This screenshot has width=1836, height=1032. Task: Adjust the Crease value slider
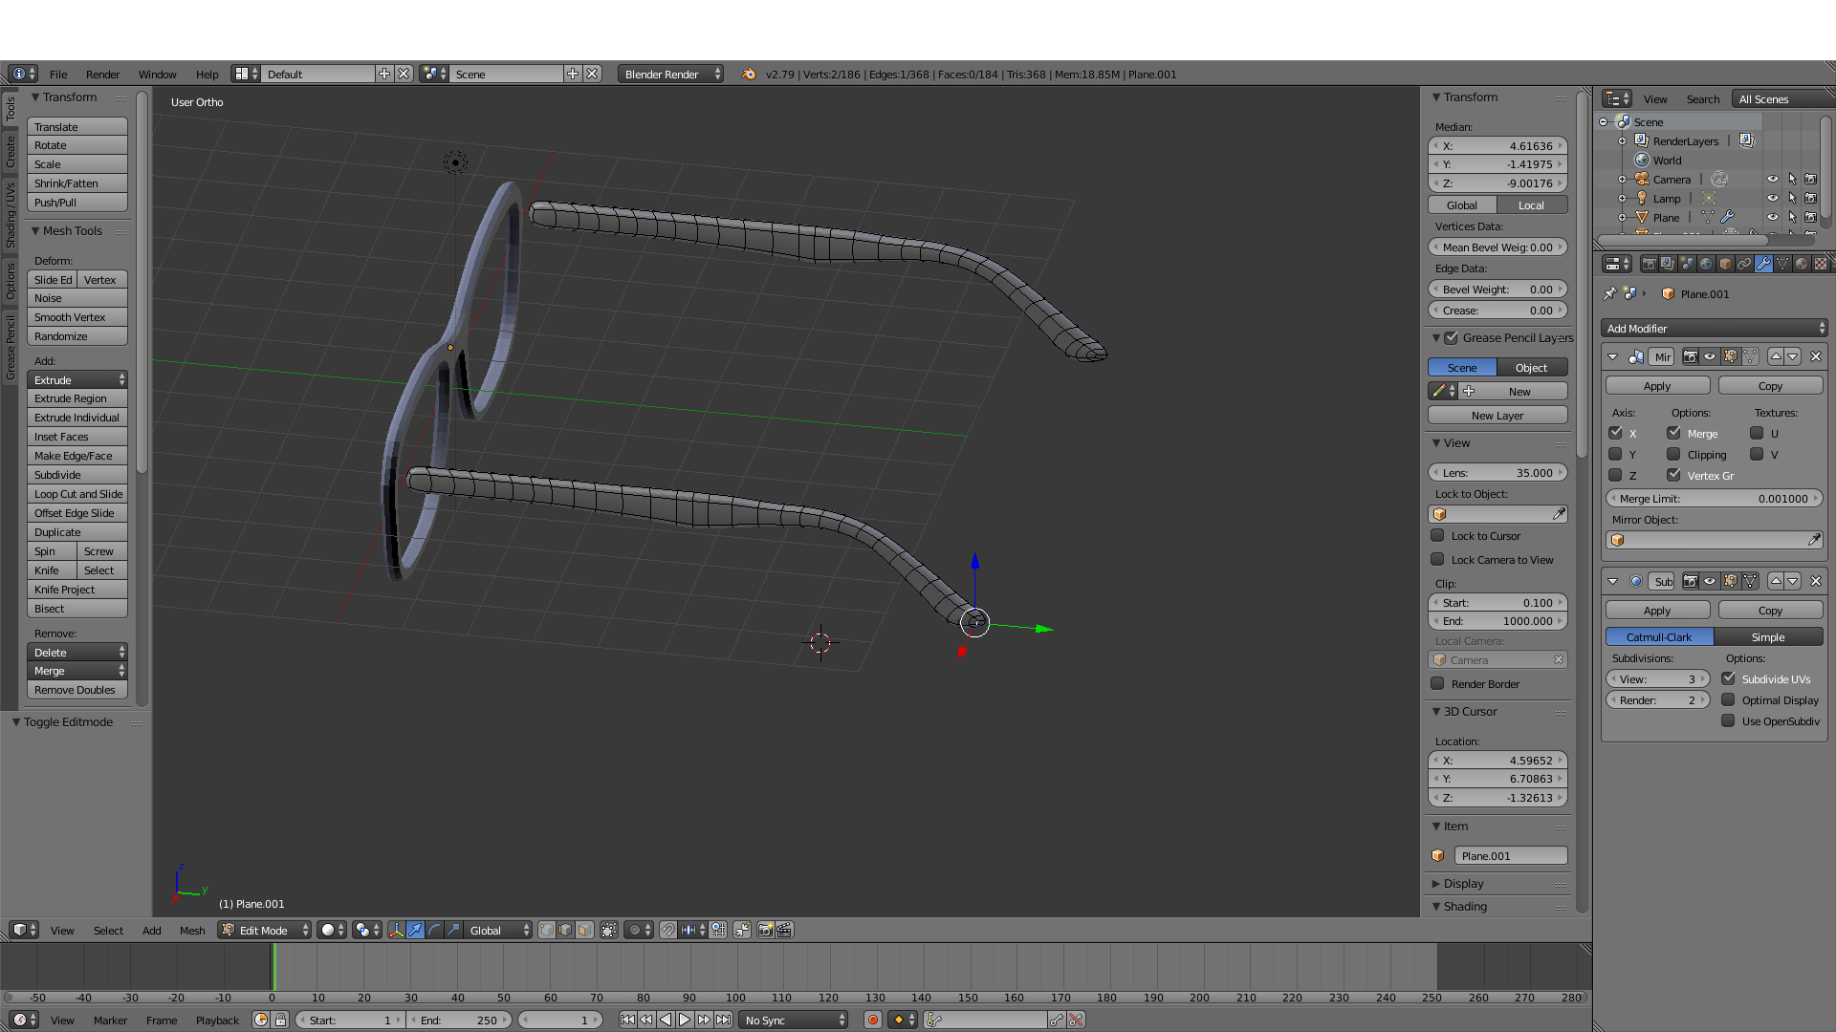[1497, 311]
